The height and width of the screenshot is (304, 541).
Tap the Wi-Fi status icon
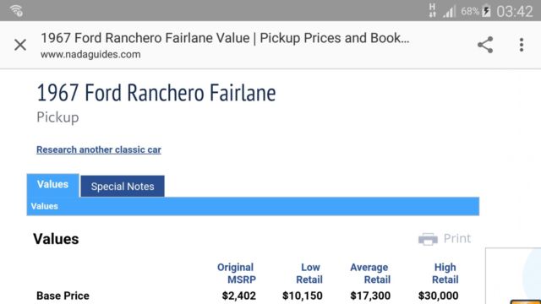pos(16,11)
